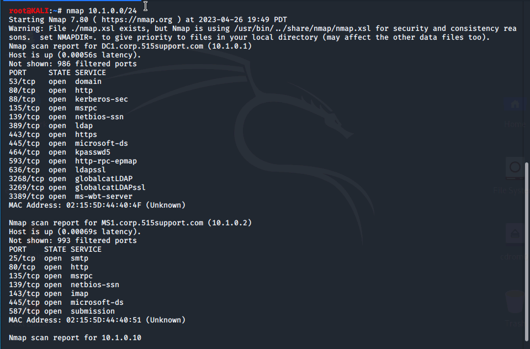Select the Trash bin icon
Screen dimensions: 530x349
pos(515,302)
